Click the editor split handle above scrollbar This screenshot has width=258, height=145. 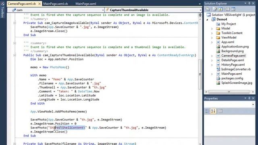pos(200,15)
